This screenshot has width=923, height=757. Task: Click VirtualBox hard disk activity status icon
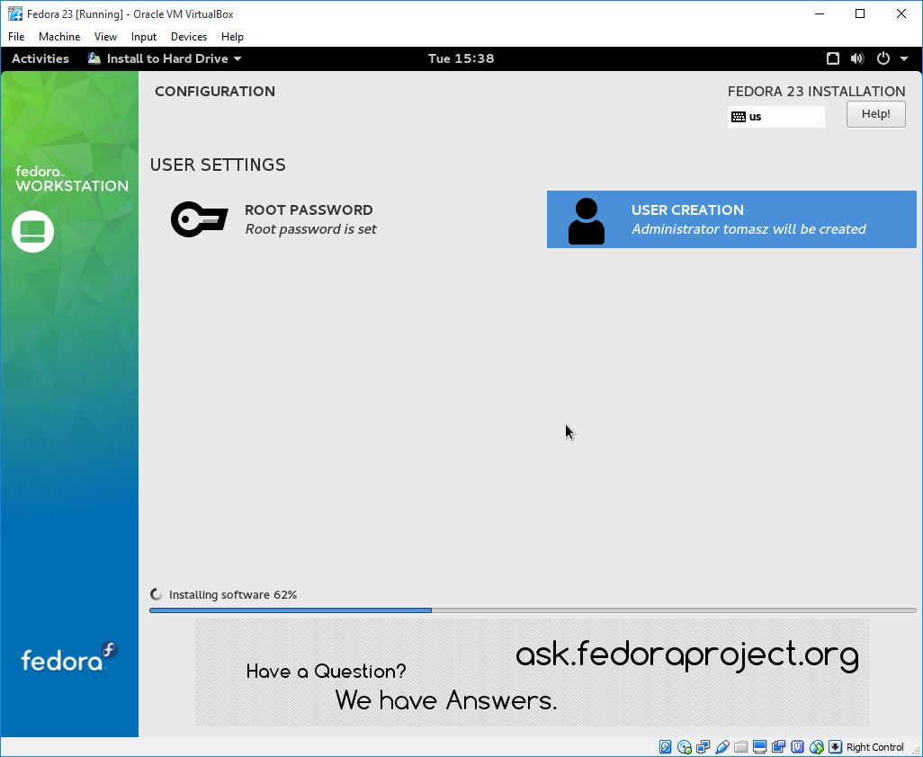pyautogui.click(x=665, y=747)
